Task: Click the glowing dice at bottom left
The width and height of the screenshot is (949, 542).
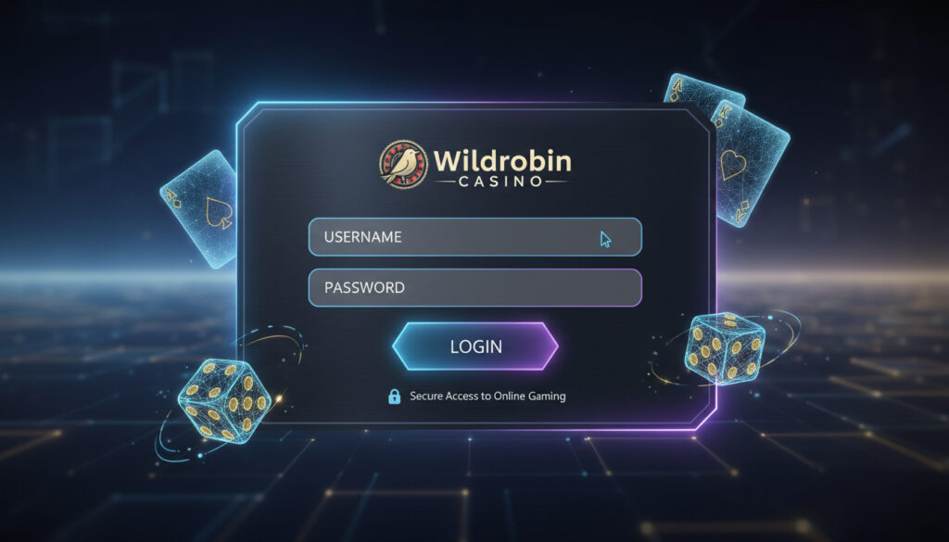Action: pyautogui.click(x=224, y=399)
